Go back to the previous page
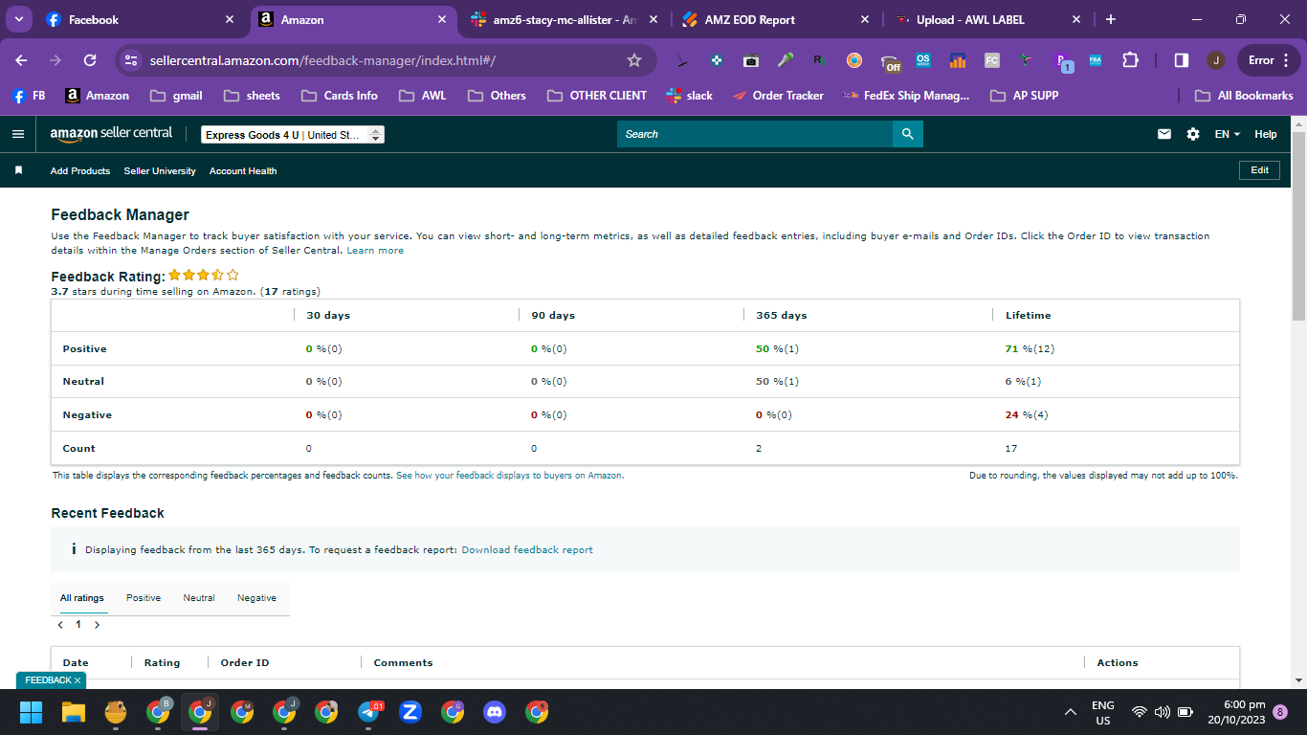 (22, 60)
